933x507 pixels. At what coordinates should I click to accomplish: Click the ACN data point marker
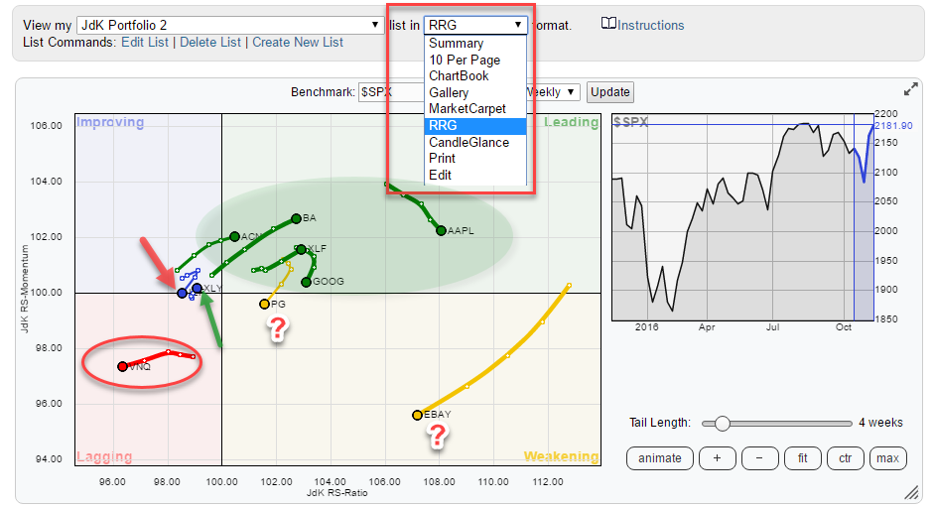tap(234, 237)
